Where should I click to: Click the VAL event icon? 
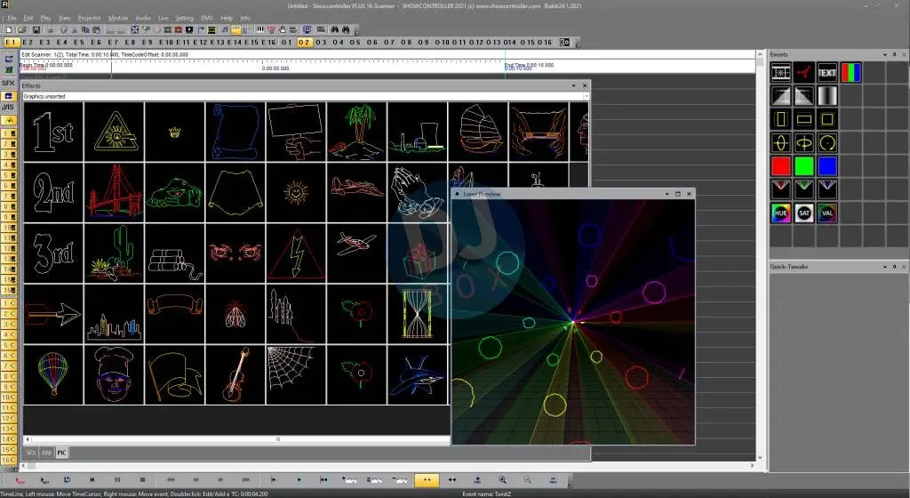pyautogui.click(x=827, y=213)
